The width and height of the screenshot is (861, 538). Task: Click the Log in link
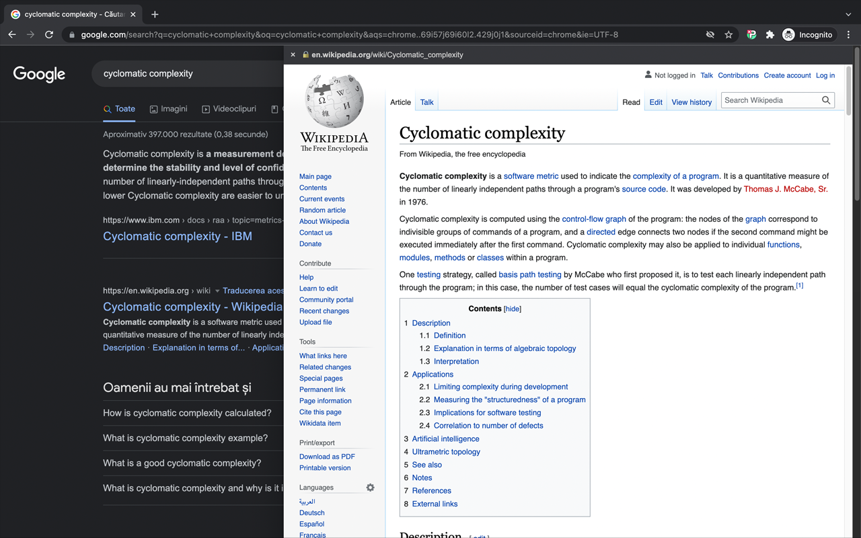825,75
